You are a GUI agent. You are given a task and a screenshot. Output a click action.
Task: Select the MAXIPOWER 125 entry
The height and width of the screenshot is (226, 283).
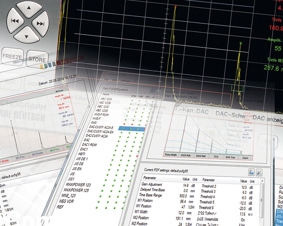pos(76,190)
